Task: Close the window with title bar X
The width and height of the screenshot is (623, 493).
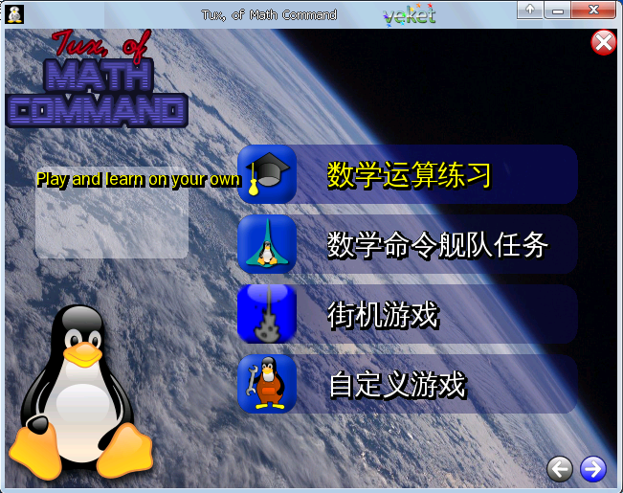Action: [x=593, y=10]
